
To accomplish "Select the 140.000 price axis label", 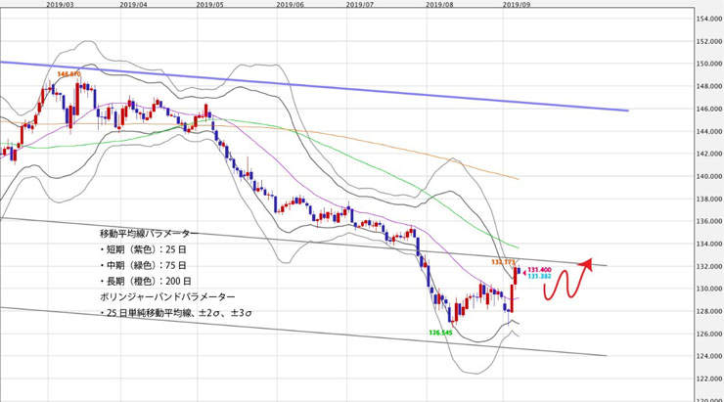I will [708, 176].
